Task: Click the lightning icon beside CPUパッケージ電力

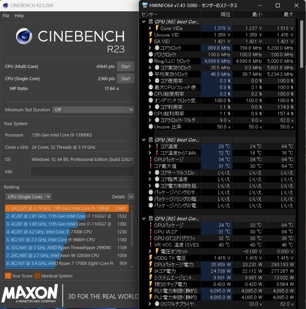Action: [151, 264]
